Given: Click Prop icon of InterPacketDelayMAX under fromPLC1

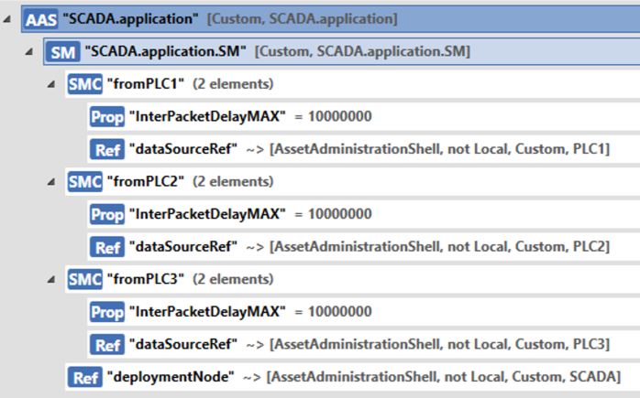Looking at the screenshot, I should tap(107, 117).
